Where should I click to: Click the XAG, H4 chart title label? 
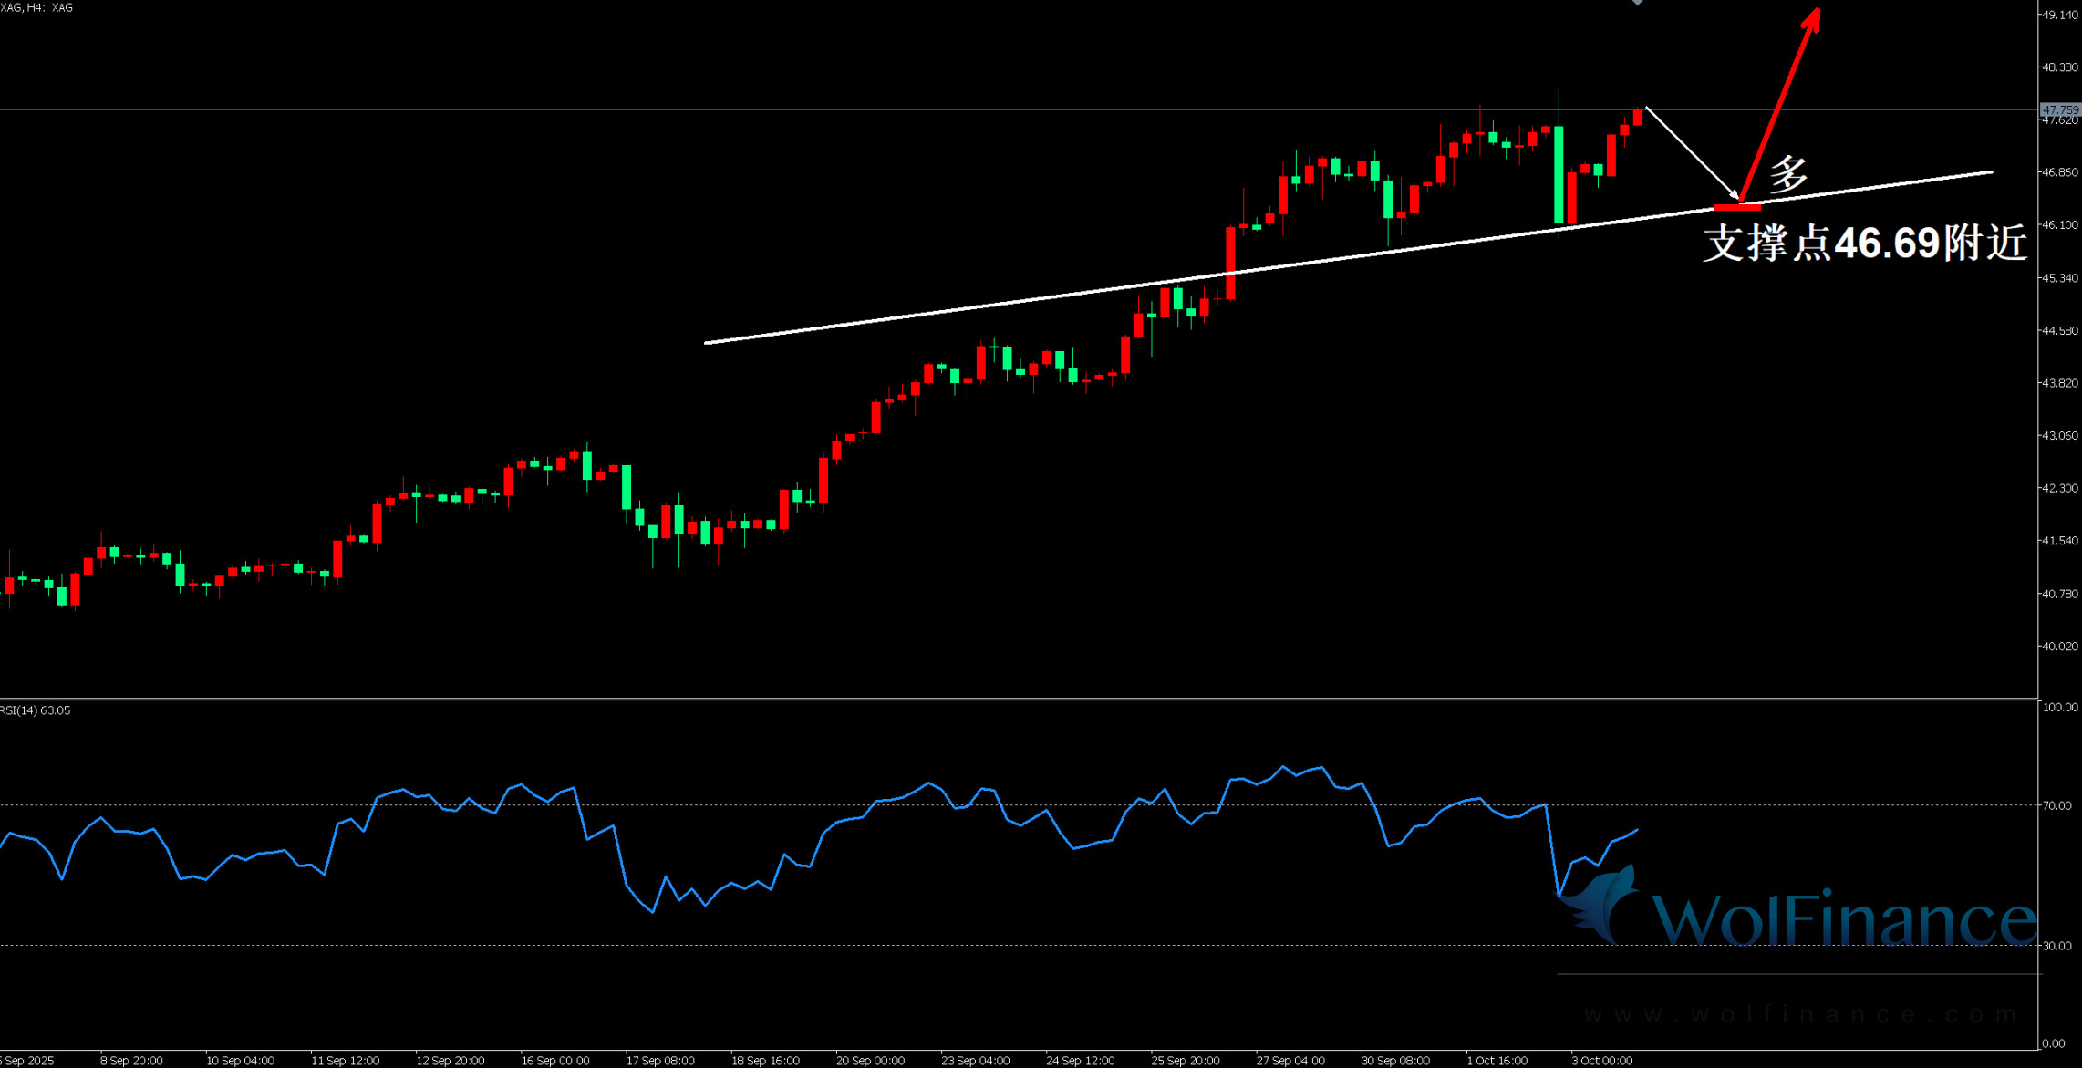click(36, 7)
